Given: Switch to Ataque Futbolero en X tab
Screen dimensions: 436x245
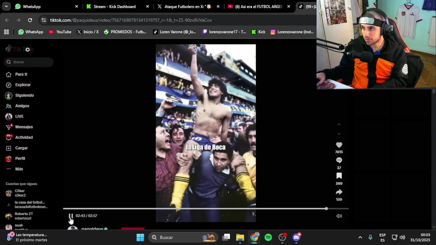Looking at the screenshot, I should (x=188, y=6).
